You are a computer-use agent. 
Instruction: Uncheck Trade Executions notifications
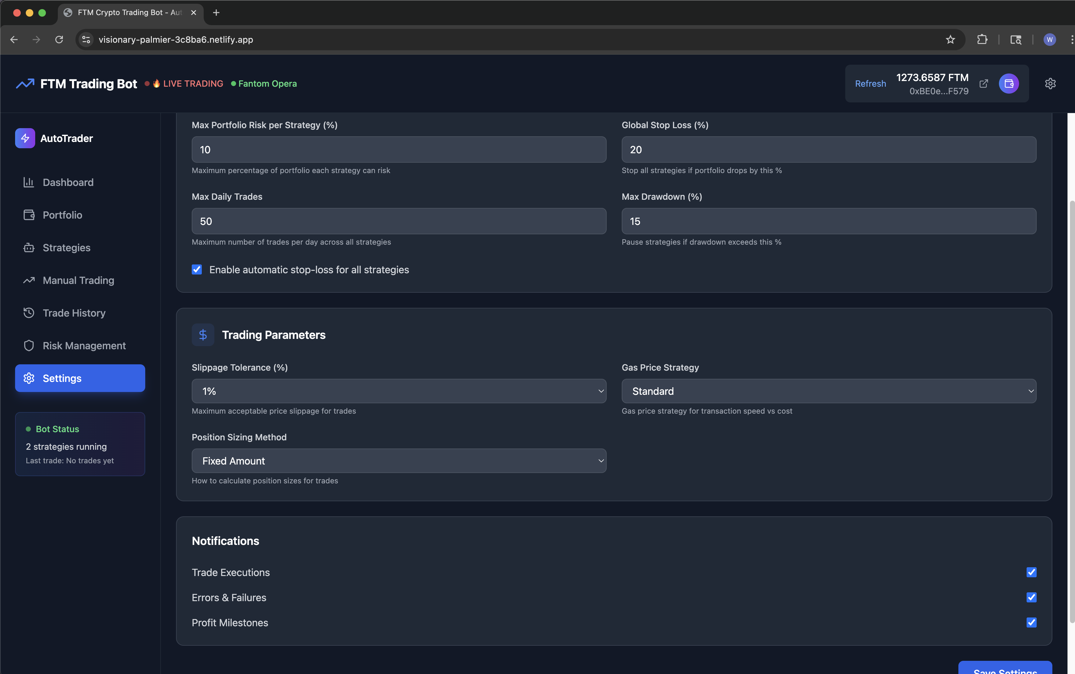pyautogui.click(x=1031, y=572)
